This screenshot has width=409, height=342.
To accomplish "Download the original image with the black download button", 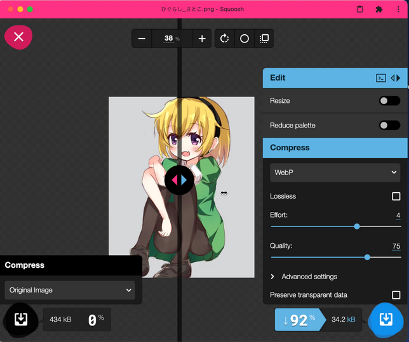I will coord(21,319).
